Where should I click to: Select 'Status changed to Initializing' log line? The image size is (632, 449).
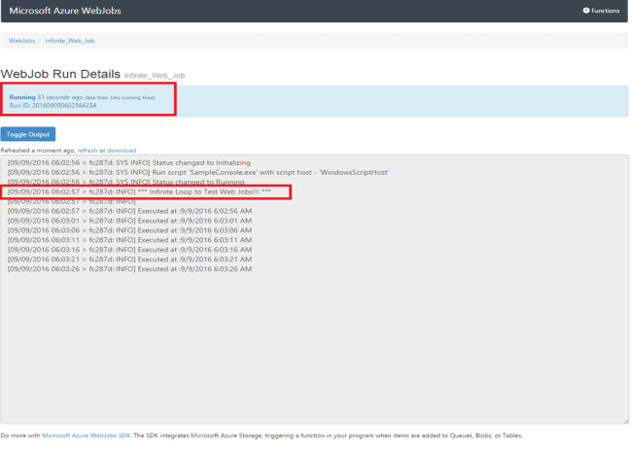coord(129,163)
